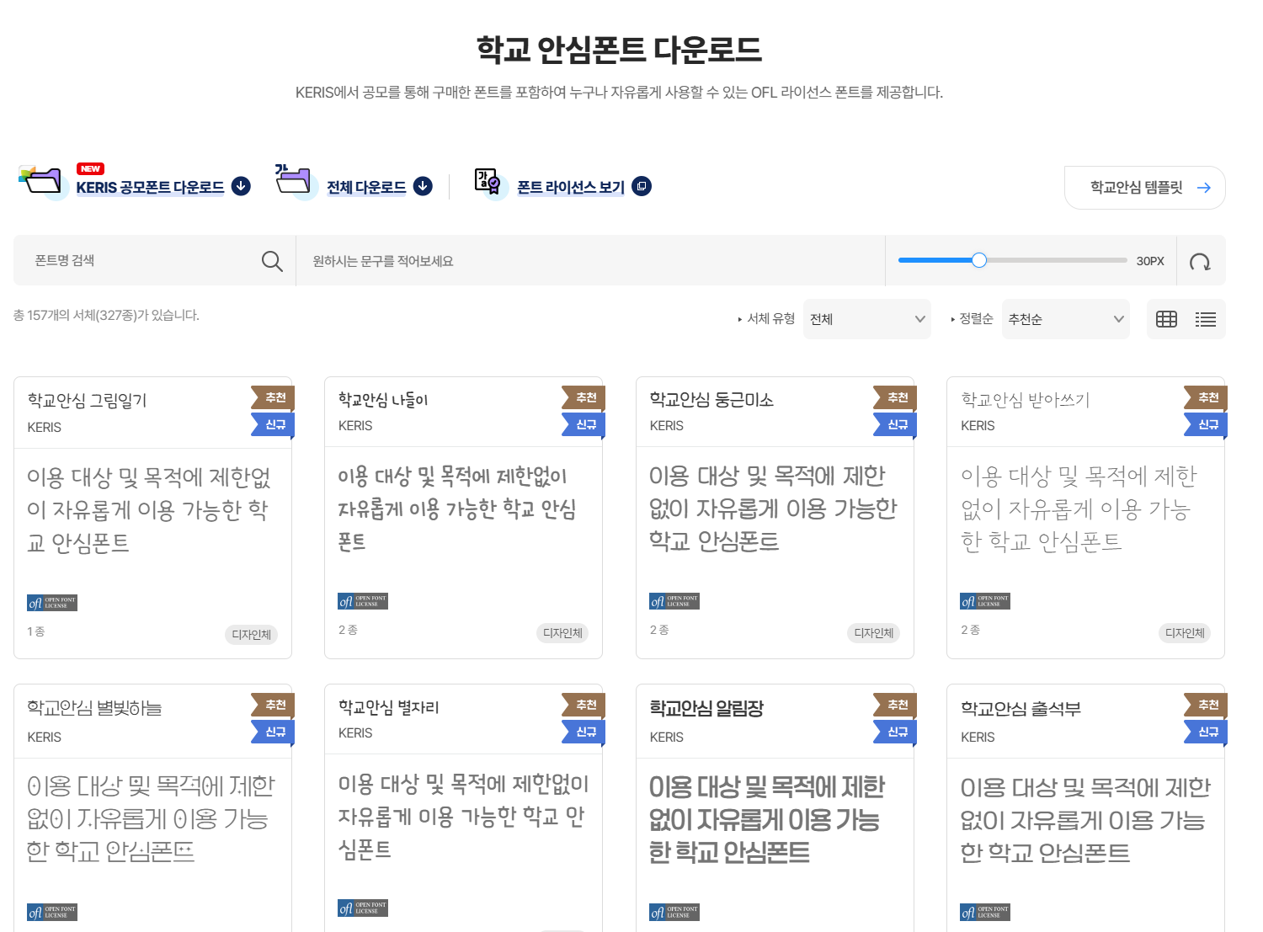Click 디자인체 tag on 학교안심 나들이 card
Image resolution: width=1263 pixels, height=932 pixels.
pos(562,633)
